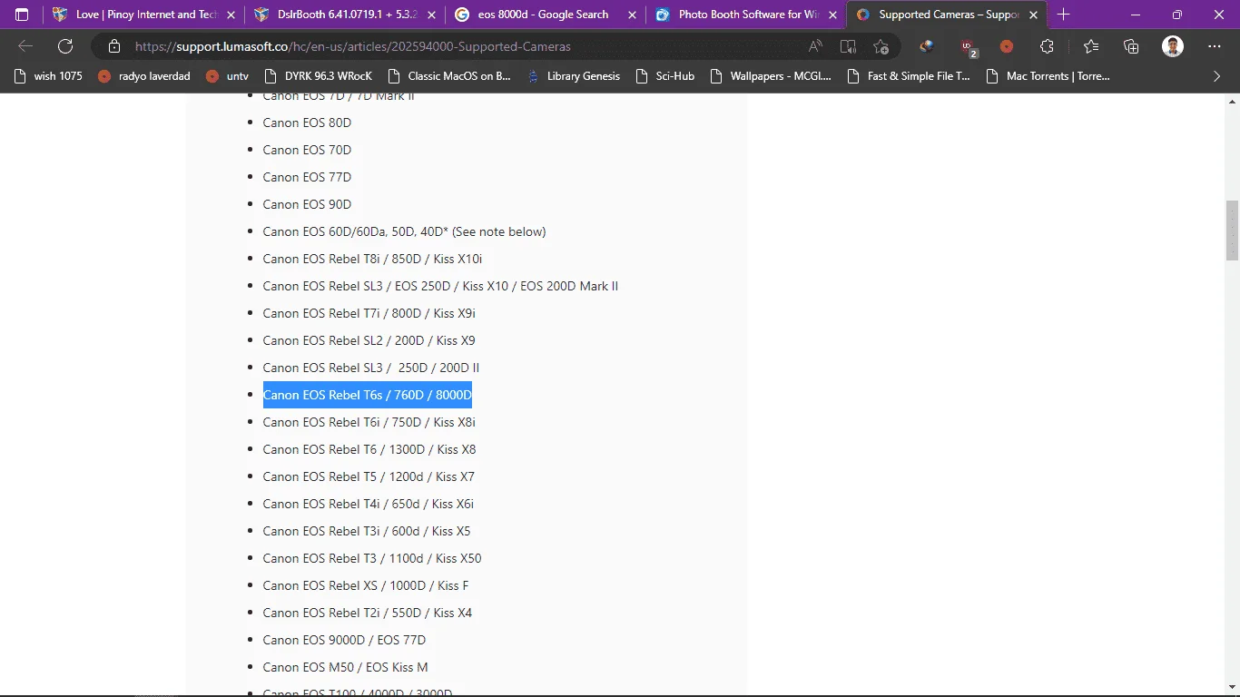Click the Rebel T6i / 750D entry
The height and width of the screenshot is (697, 1240).
point(369,422)
